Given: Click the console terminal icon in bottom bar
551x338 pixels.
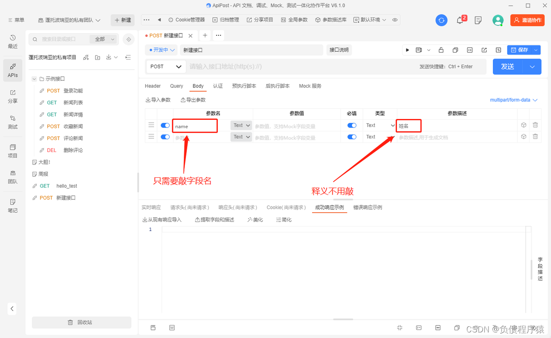Looking at the screenshot, I should tap(419, 328).
